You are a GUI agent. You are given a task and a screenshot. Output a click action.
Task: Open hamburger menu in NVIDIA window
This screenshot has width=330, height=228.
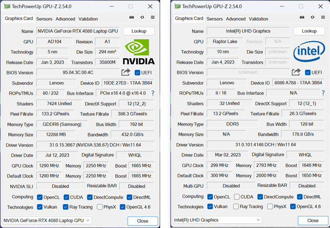coord(153,17)
